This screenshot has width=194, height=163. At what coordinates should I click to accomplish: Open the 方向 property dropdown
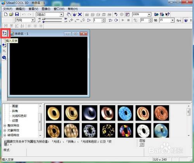(x=33, y=20)
